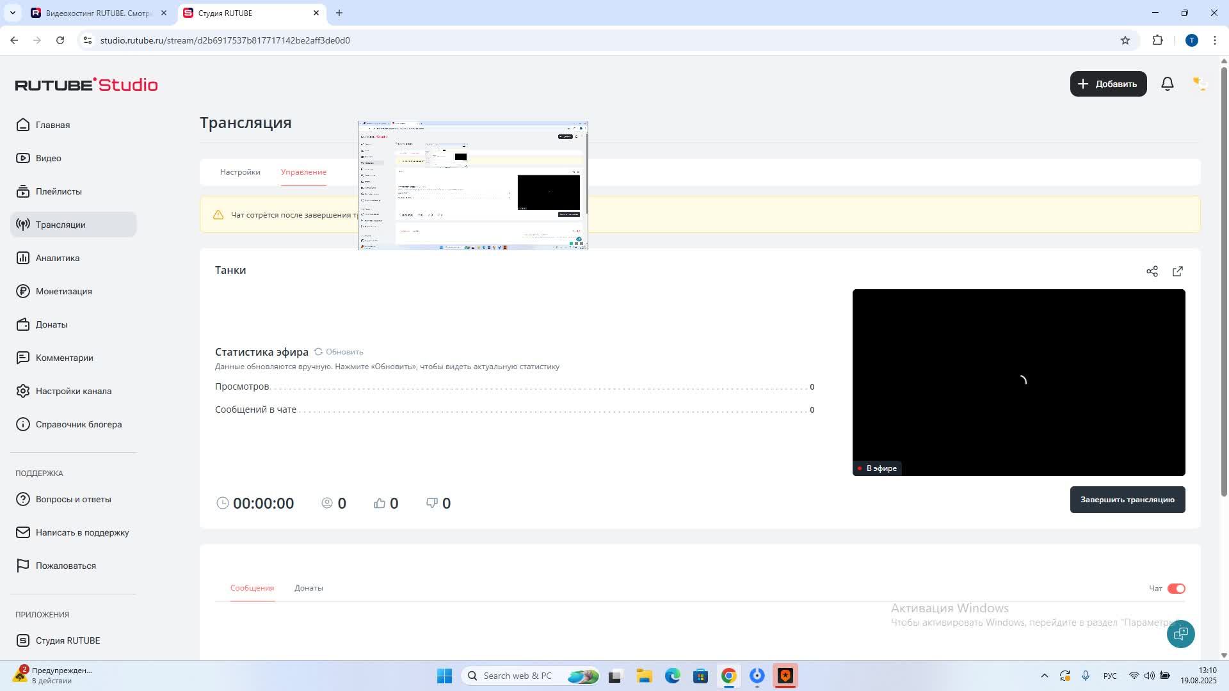
Task: Bookmark the page with the star icon
Action: pos(1125,40)
